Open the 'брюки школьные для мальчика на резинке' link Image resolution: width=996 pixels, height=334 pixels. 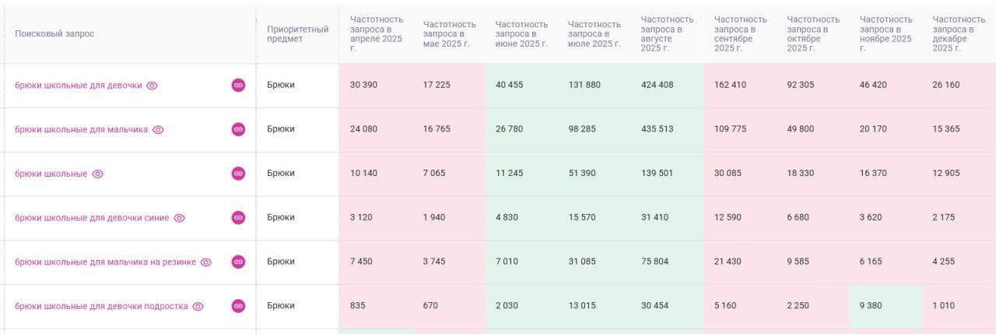(x=105, y=262)
